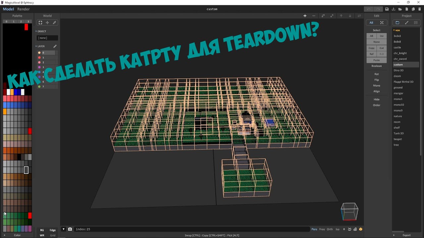Click the swap arrows icon in the world toolbar

click(x=359, y=16)
